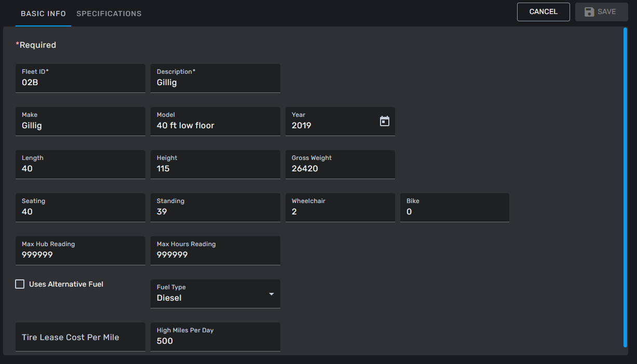Select the Basic Info tab
This screenshot has height=364, width=637.
click(x=43, y=14)
